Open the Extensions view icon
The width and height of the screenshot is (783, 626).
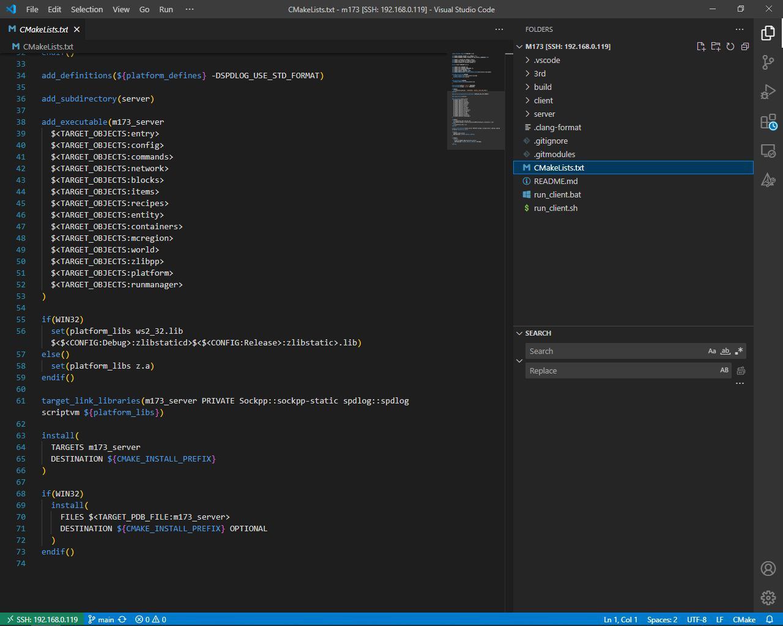768,122
